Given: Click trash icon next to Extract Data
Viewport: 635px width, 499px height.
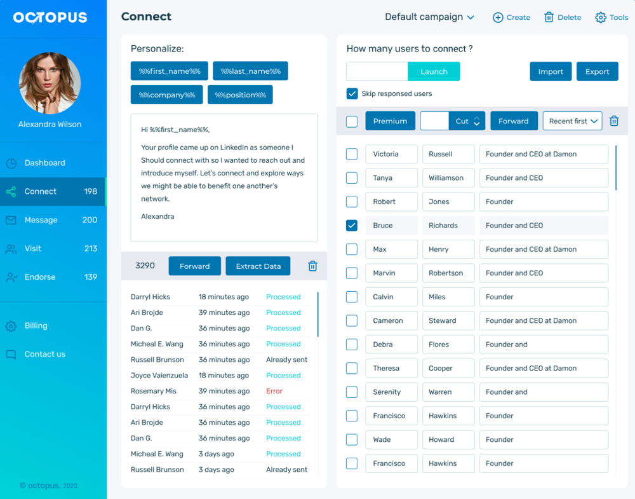Looking at the screenshot, I should [312, 266].
